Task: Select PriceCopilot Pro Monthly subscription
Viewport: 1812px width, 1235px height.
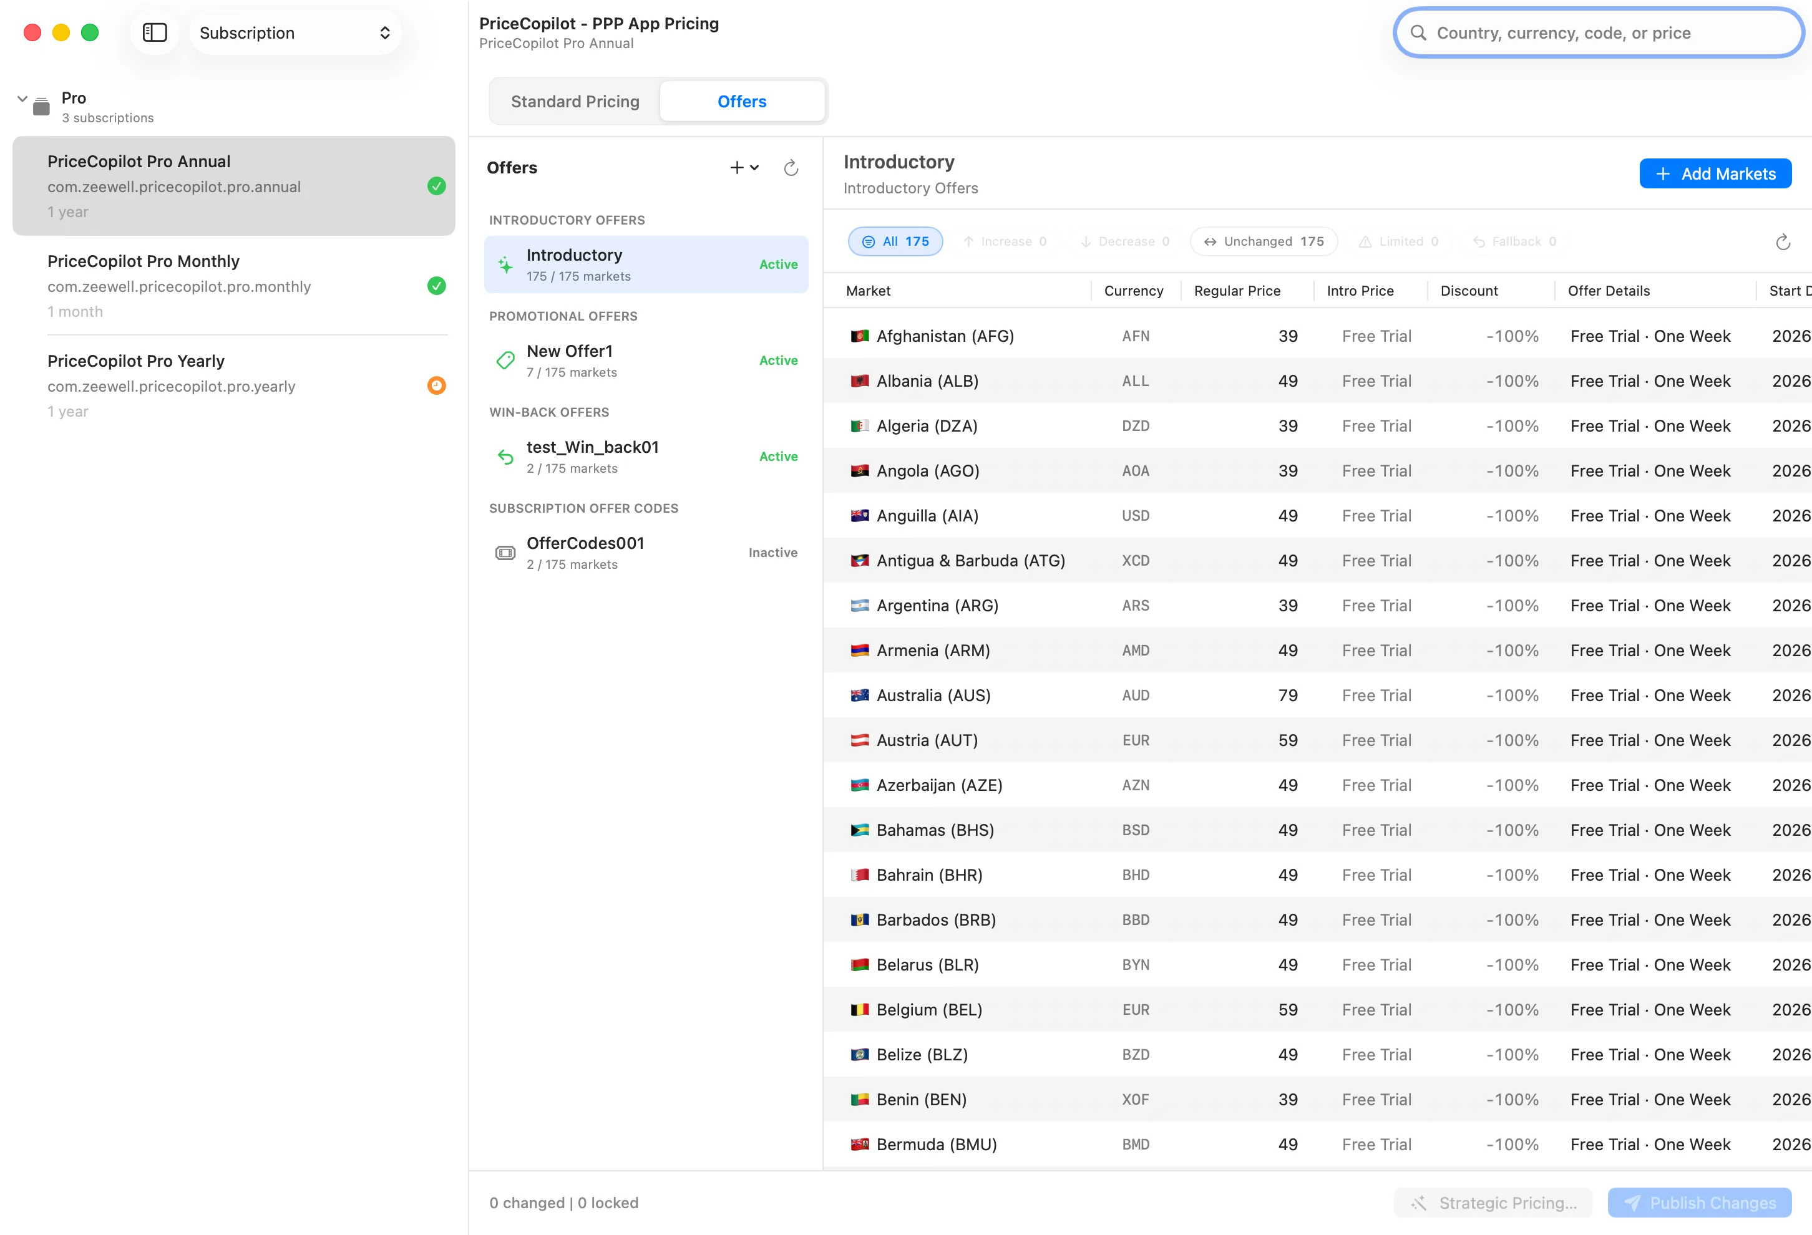Action: click(234, 285)
